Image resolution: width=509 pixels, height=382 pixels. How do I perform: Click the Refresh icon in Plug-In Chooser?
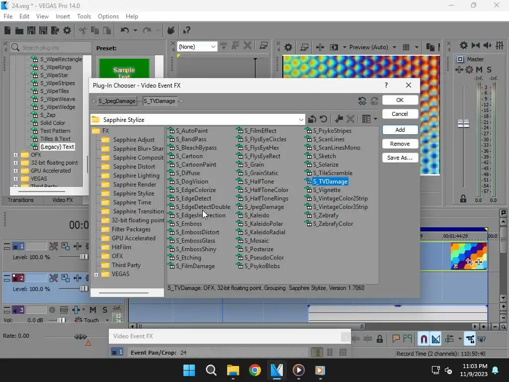(x=323, y=119)
